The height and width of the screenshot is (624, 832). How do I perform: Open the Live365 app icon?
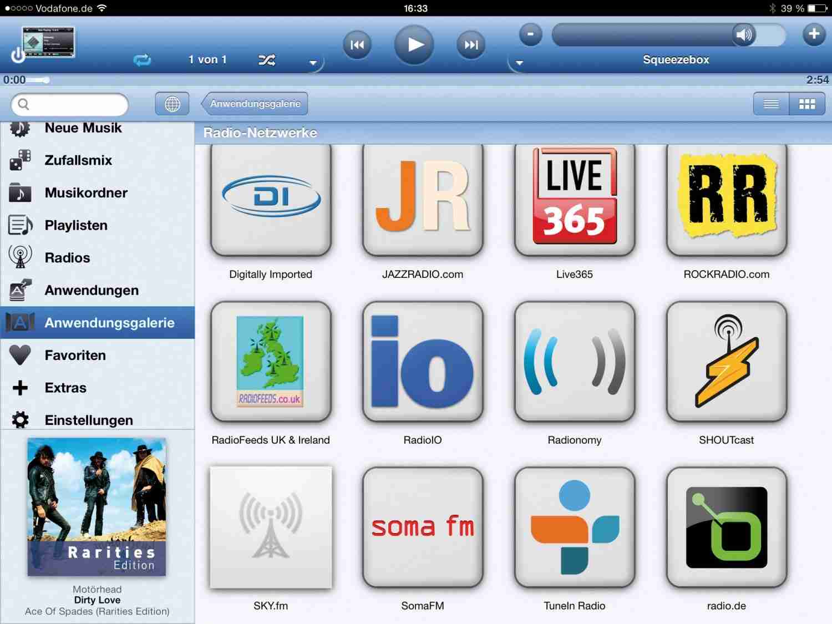pos(575,200)
